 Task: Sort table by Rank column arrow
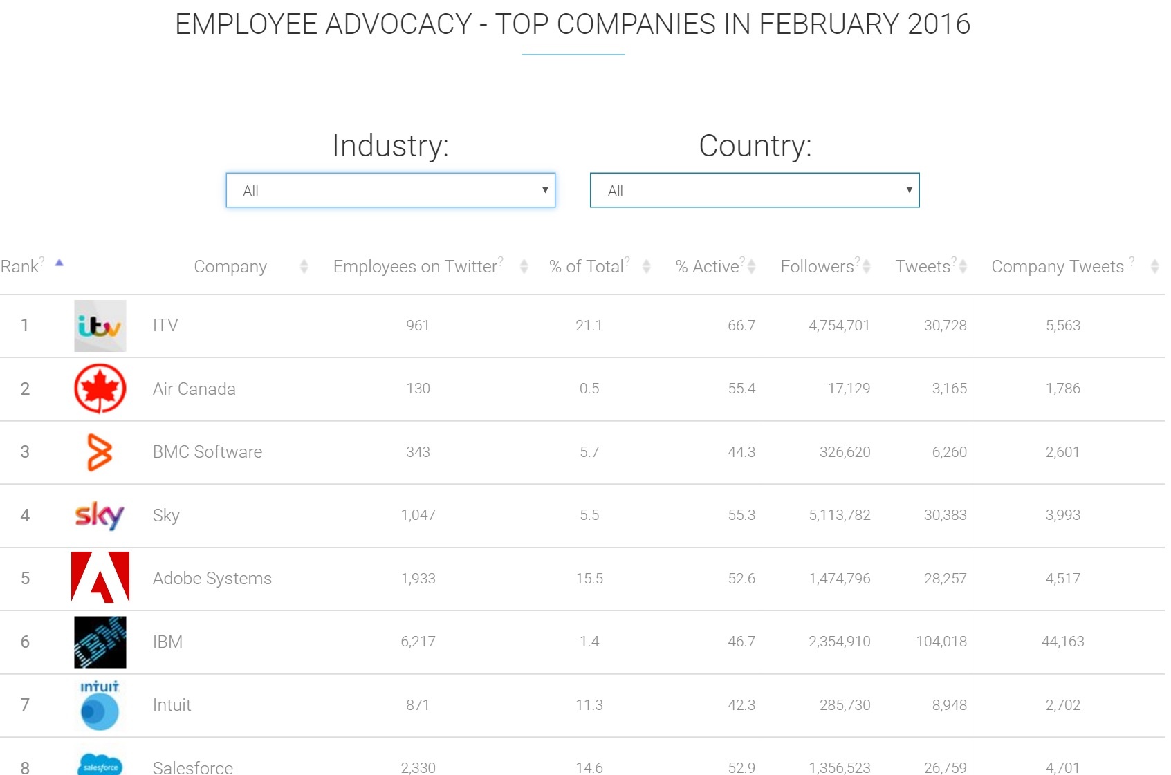[x=59, y=263]
